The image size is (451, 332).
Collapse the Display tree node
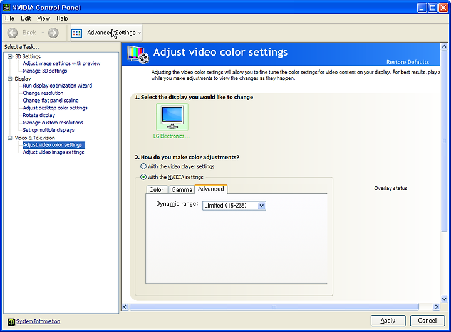pos(10,78)
